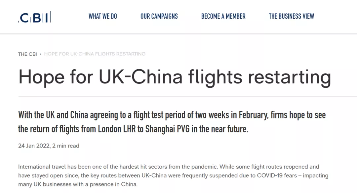This screenshot has height=193, width=357.
Task: Click 'Shanghai PVG' in the summary
Action: click(167, 129)
